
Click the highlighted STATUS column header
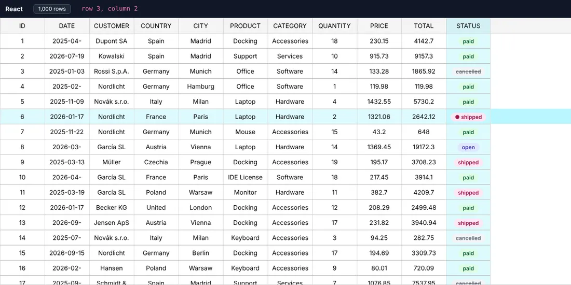[468, 26]
